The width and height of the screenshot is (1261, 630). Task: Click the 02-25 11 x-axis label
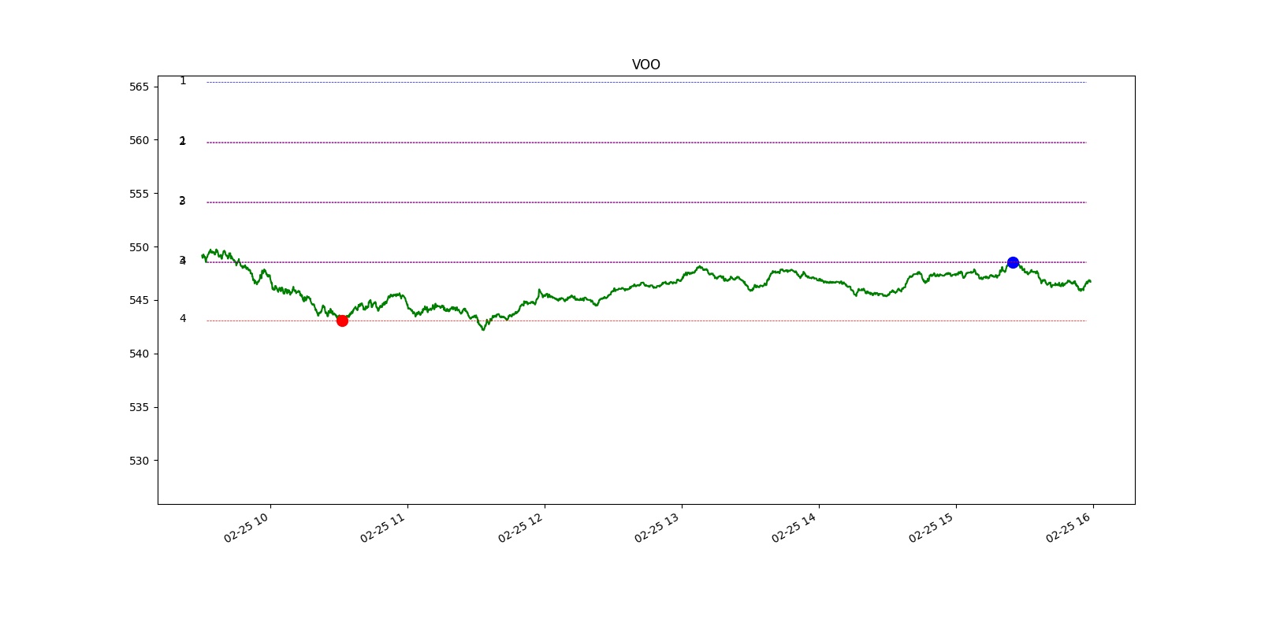click(x=384, y=528)
